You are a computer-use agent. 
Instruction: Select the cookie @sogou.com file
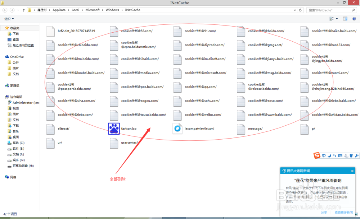pos(134,101)
